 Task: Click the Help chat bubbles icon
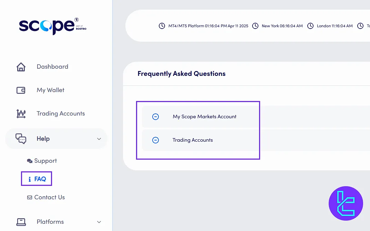21,139
